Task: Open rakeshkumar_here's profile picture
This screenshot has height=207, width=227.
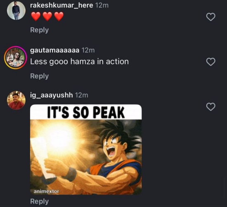Action: coord(16,10)
